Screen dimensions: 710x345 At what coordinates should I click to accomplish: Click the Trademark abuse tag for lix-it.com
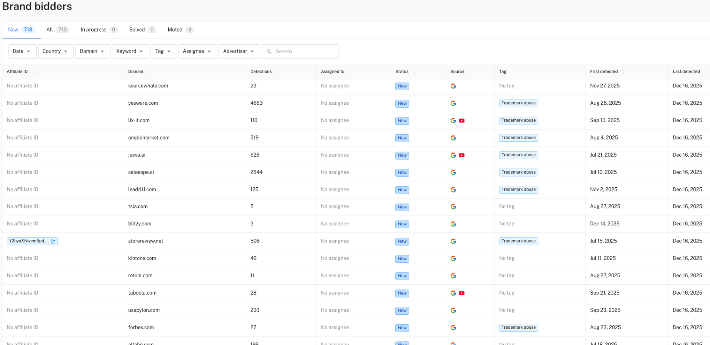(x=518, y=121)
